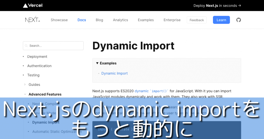This screenshot has width=264, height=139.
Task: Collapse the Examples disclosure triangle
Action: (x=97, y=63)
